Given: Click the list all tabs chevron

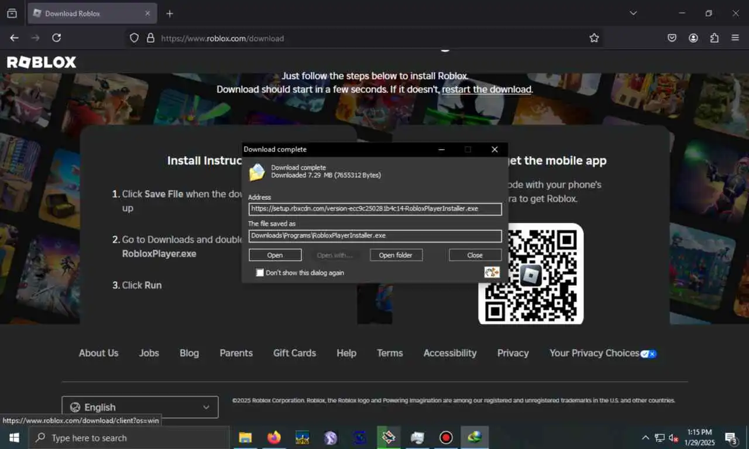Looking at the screenshot, I should point(633,13).
